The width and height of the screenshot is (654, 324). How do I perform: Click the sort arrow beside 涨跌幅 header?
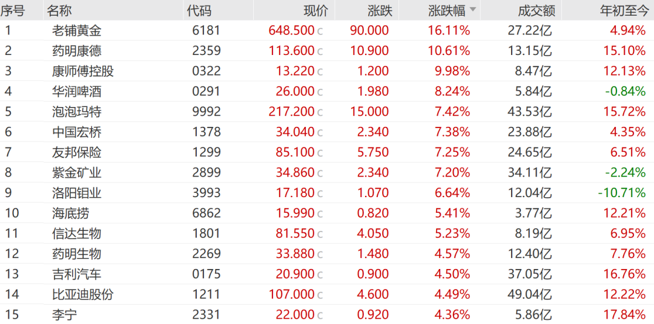pos(472,10)
